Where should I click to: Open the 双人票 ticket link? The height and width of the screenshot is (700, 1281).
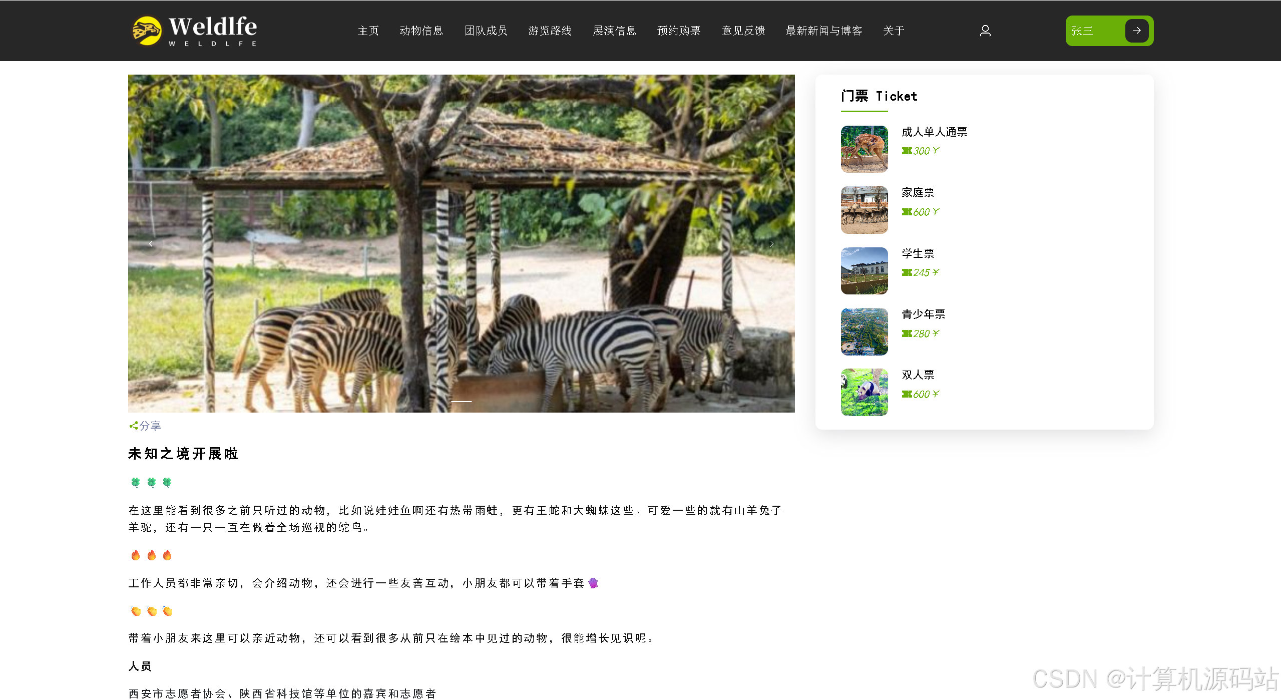pos(918,375)
